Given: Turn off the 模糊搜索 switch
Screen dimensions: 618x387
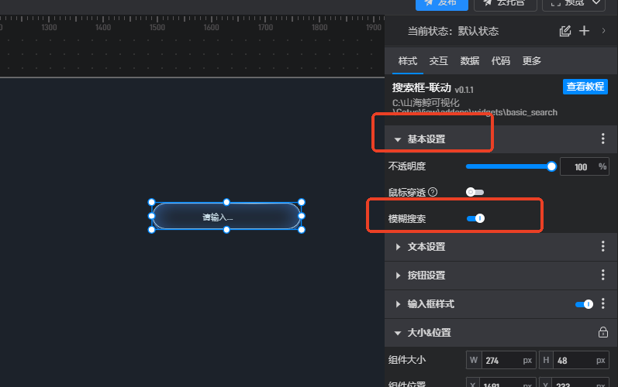Looking at the screenshot, I should click(475, 218).
